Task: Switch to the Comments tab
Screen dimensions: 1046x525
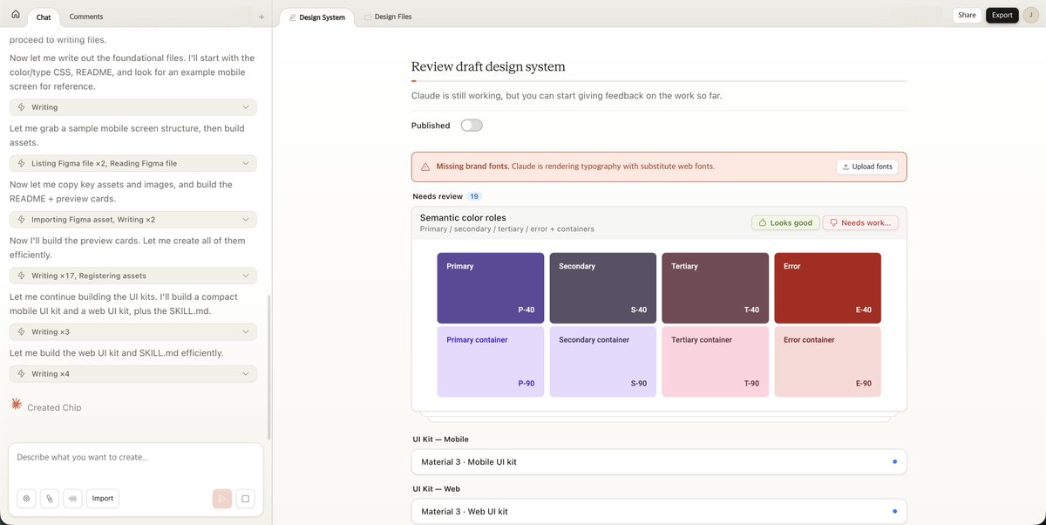Action: [86, 17]
